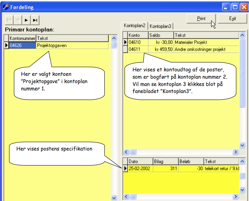Select Materialer Projekt text cell

click(x=207, y=42)
